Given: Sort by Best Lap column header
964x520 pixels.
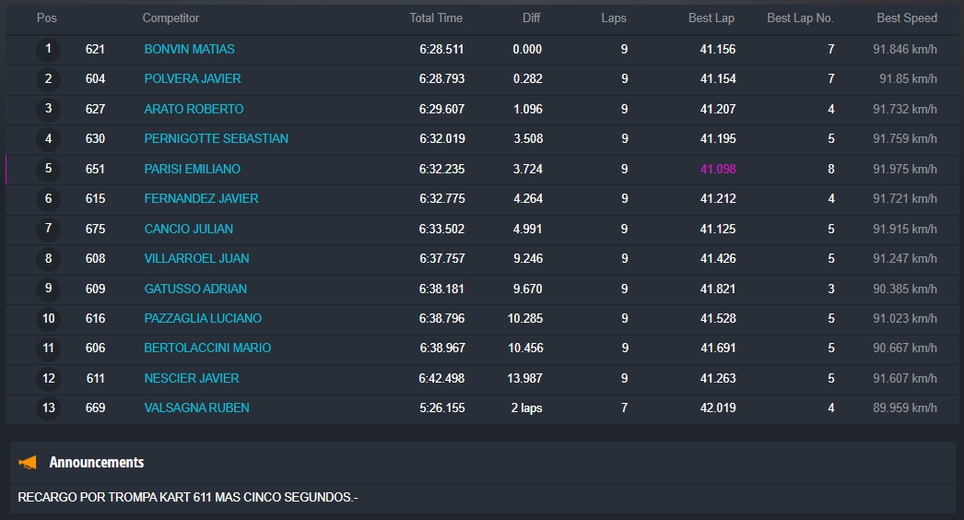Looking at the screenshot, I should tap(711, 18).
